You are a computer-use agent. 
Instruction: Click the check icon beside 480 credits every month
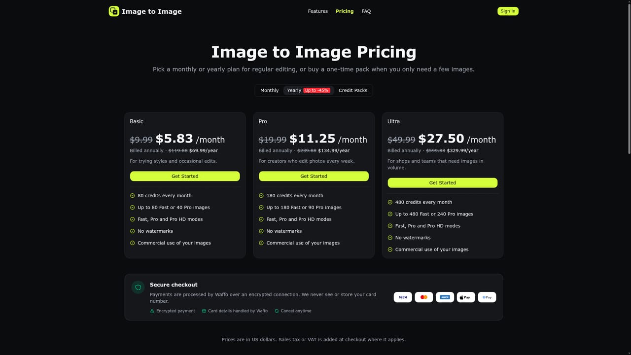390,202
